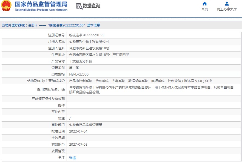Image resolution: width=242 pixels, height=162 pixels.
Task: Click National Medical Products Administration text
Action: [41, 10]
